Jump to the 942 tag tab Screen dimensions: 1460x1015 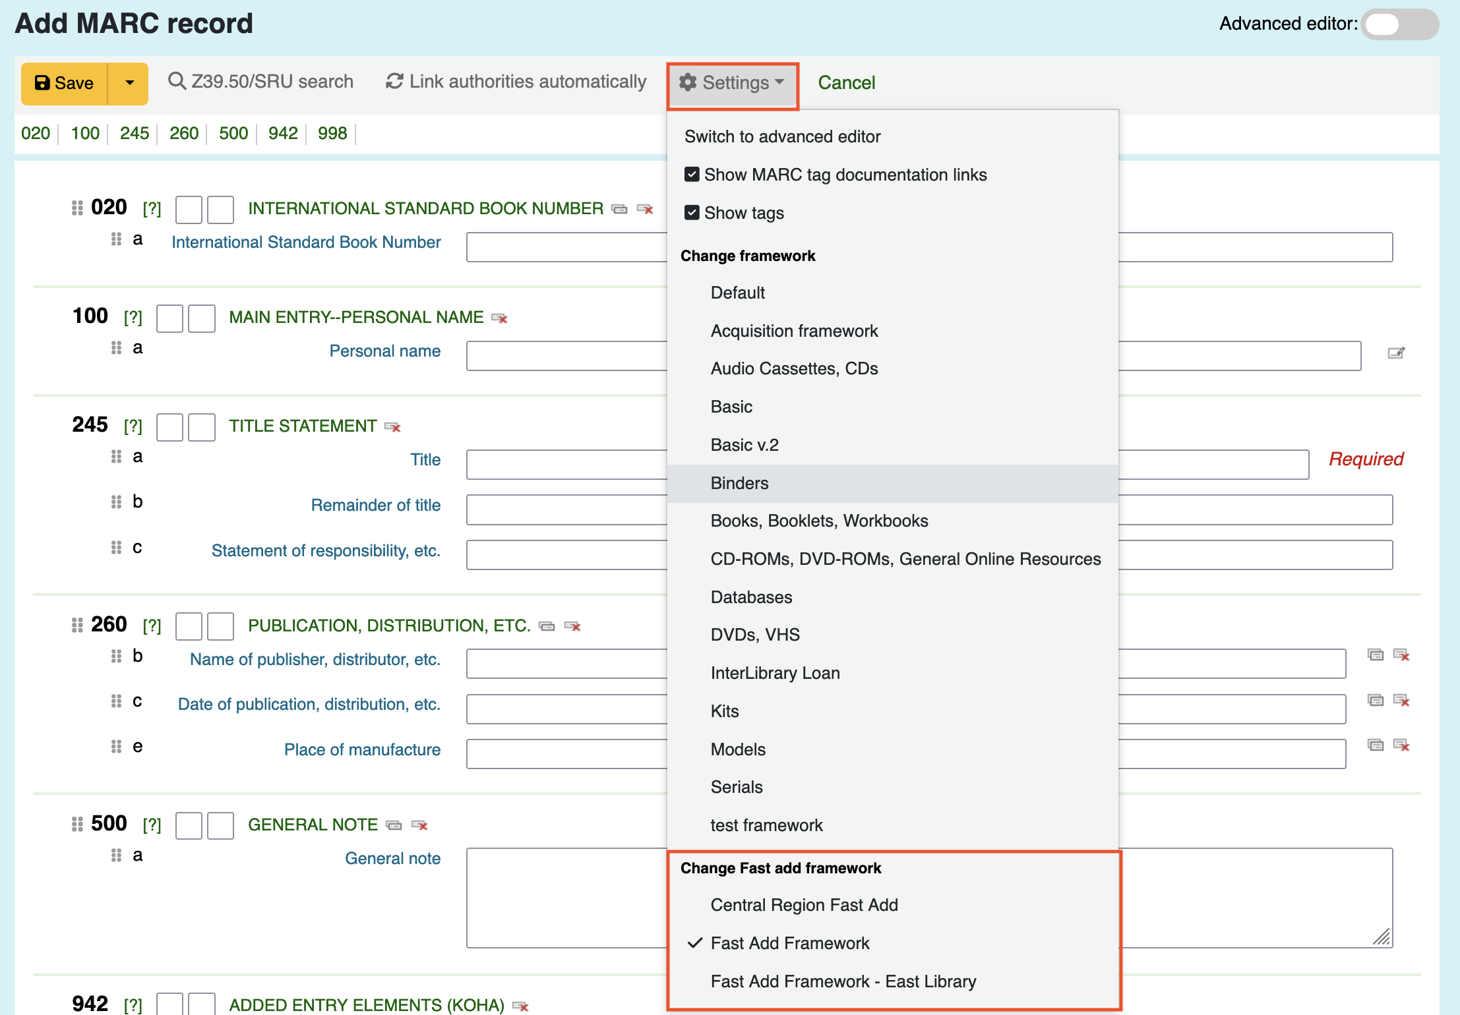pyautogui.click(x=283, y=133)
